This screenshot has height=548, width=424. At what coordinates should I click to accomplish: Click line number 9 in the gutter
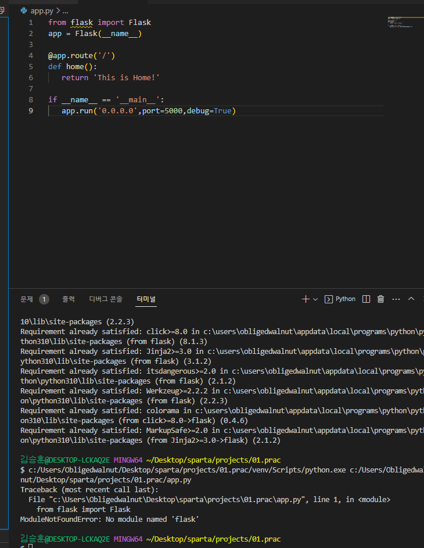pos(31,111)
